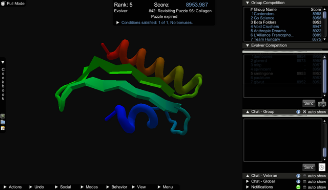Click the info icon for Chat - Group

[x=298, y=112]
